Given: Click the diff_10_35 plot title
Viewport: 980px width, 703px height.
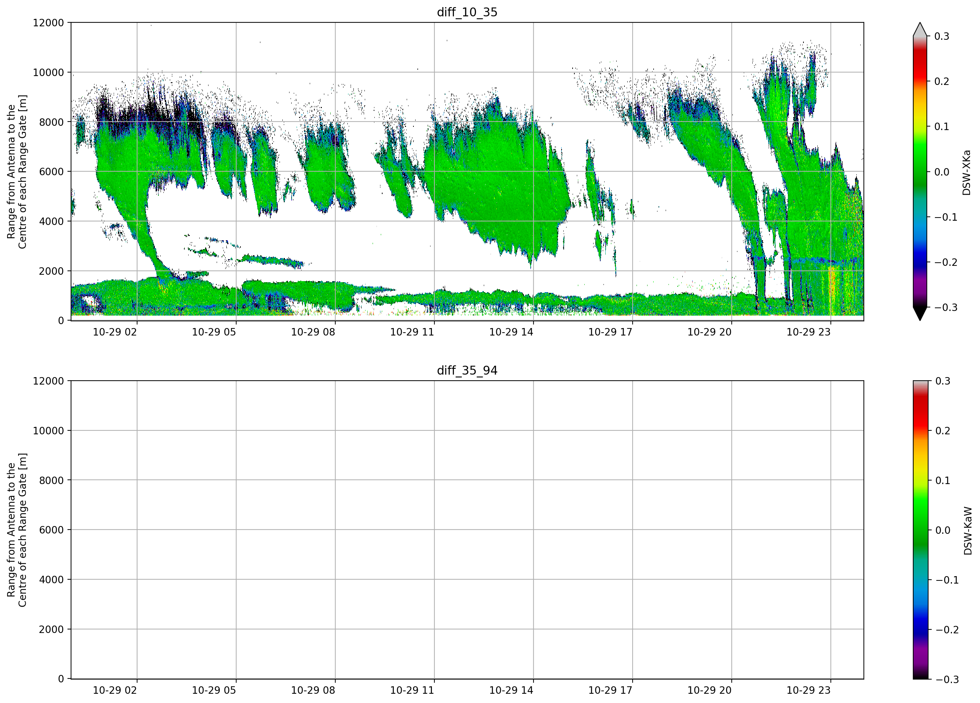Looking at the screenshot, I should pos(467,12).
